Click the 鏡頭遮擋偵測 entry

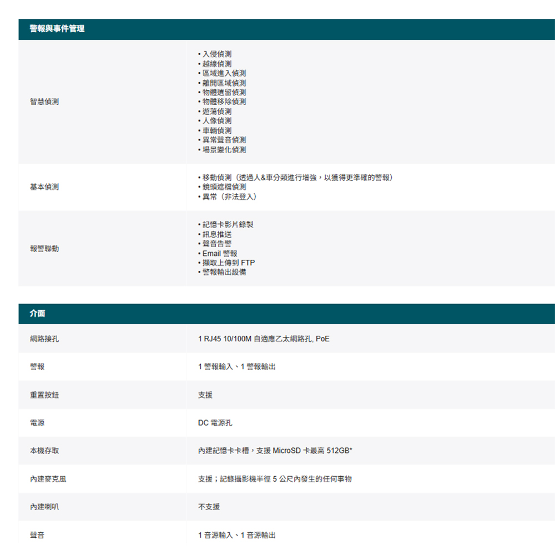click(224, 188)
